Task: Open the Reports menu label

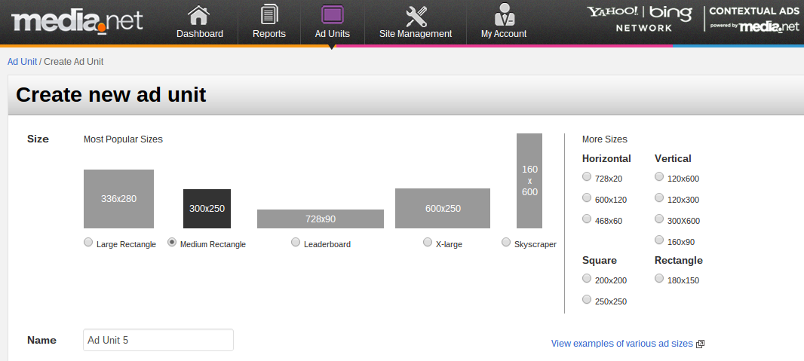Action: pyautogui.click(x=269, y=34)
